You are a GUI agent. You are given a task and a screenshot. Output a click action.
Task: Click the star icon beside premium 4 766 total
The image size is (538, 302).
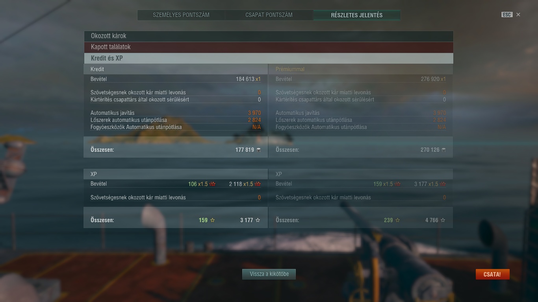443,220
